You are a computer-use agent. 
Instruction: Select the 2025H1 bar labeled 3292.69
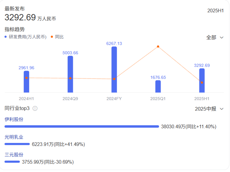pos(202,80)
